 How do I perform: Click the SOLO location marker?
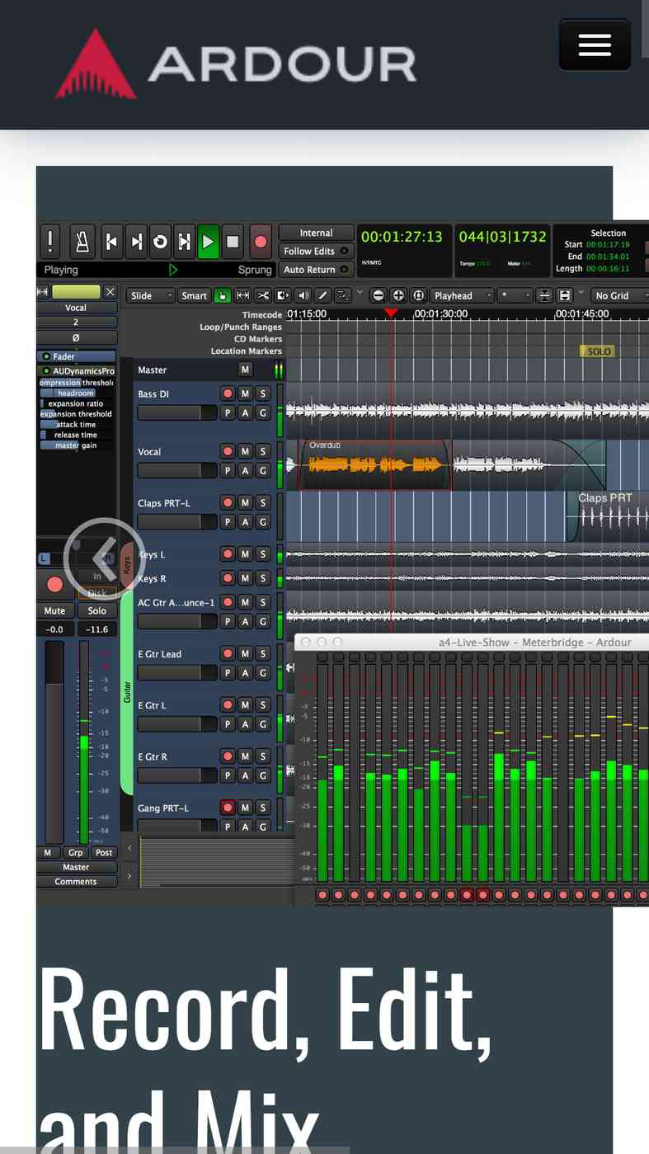tap(599, 351)
